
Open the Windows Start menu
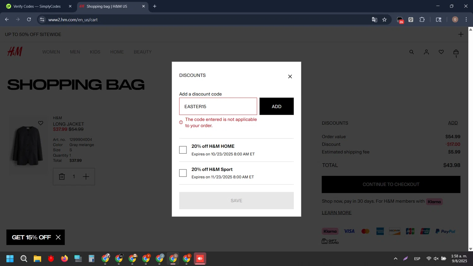click(x=10, y=259)
